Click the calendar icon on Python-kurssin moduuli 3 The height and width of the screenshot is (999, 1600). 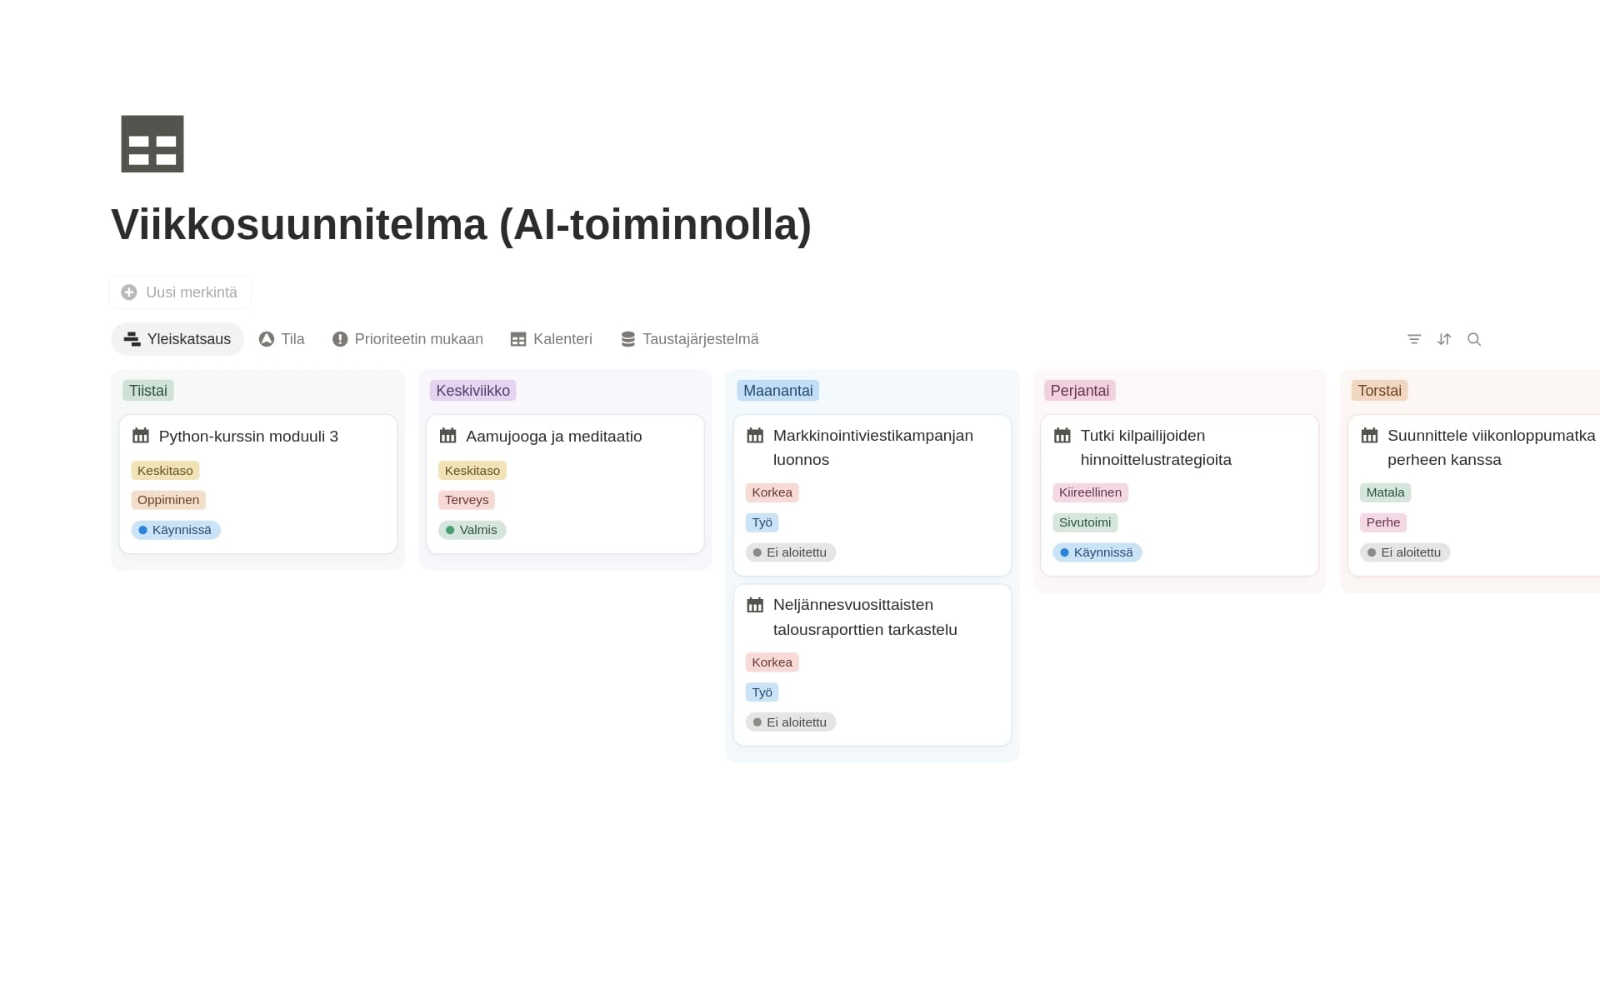(141, 436)
